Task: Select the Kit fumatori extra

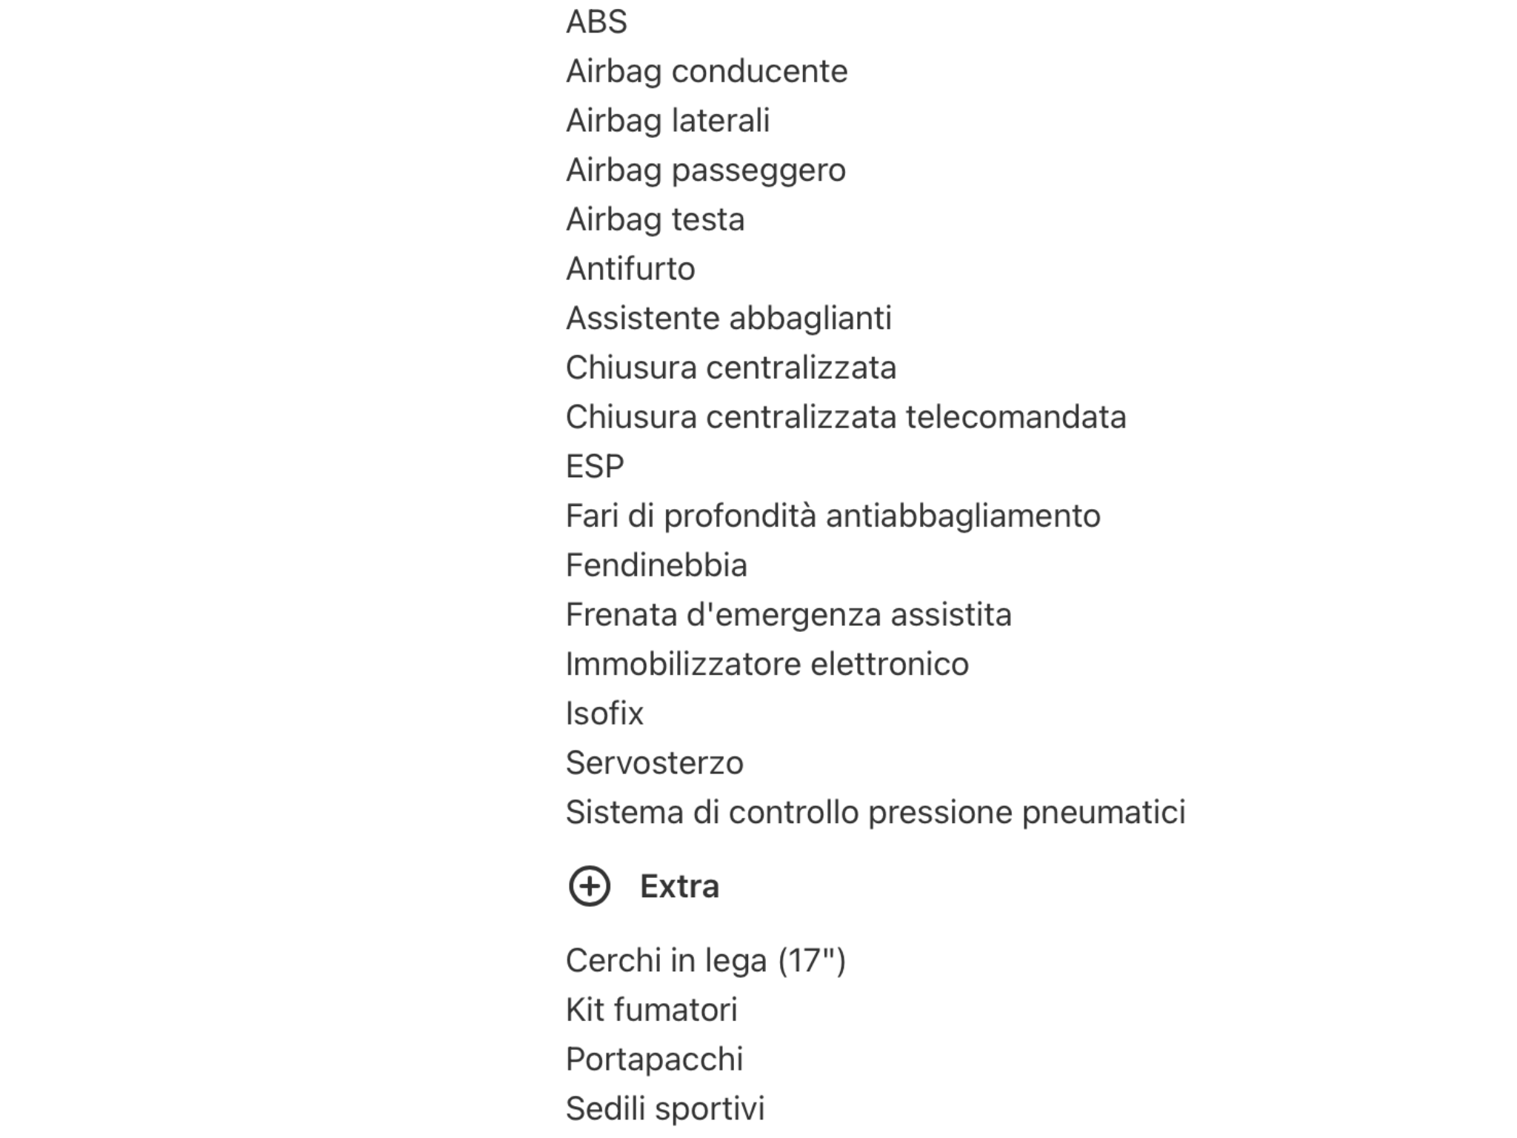Action: point(652,1010)
